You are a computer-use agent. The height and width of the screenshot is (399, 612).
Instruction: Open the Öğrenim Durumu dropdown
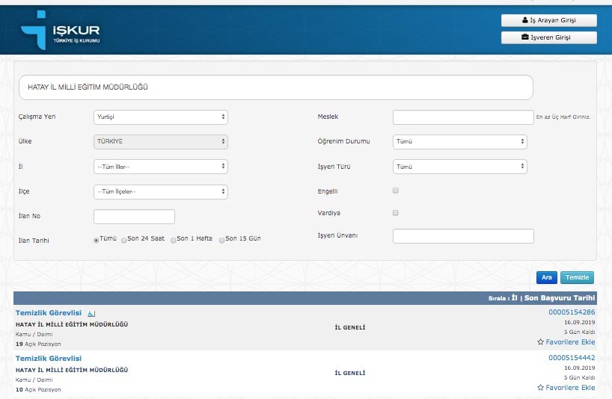(459, 141)
